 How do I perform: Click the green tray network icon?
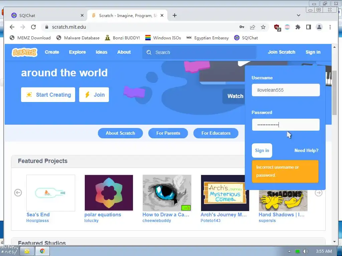click(298, 251)
